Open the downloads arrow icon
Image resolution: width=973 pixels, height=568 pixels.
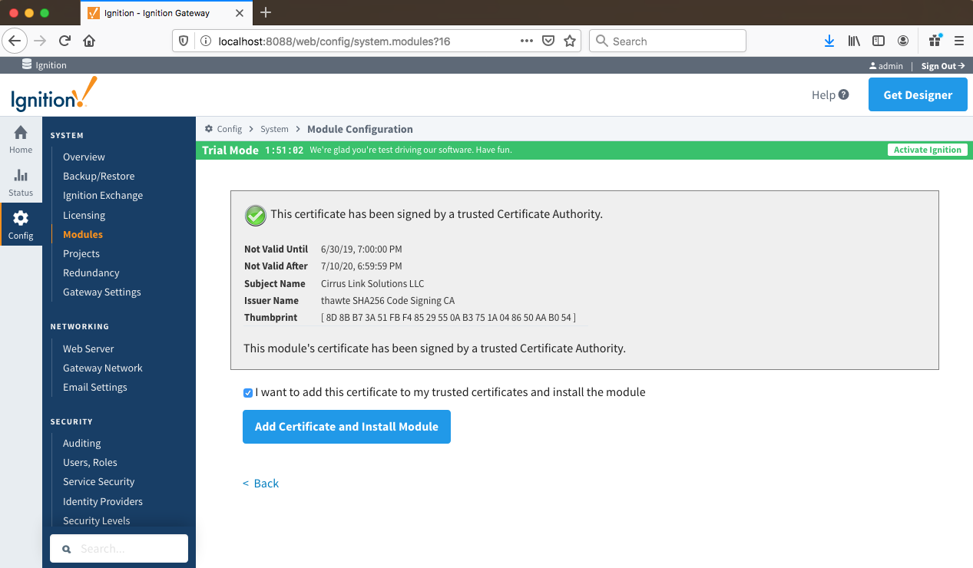pos(829,41)
